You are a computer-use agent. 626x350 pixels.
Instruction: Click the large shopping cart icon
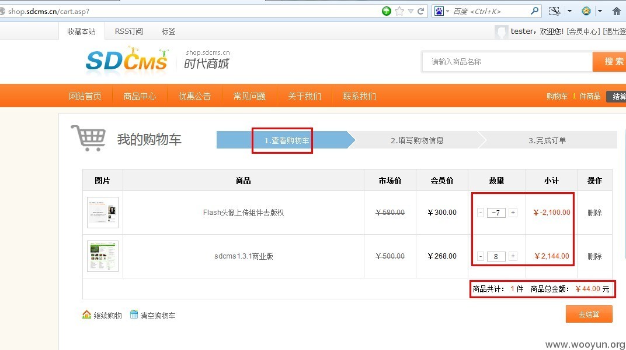point(88,138)
